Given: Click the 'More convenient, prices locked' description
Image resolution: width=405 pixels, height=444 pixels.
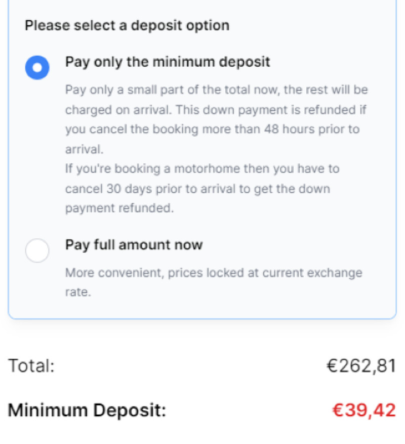Looking at the screenshot, I should [214, 273].
